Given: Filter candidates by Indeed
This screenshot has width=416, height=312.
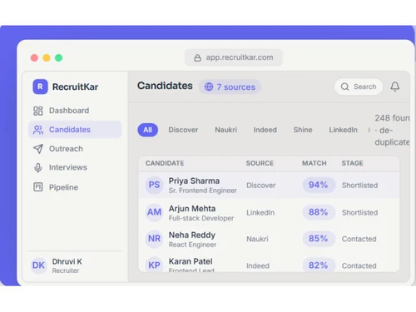Looking at the screenshot, I should [x=265, y=130].
